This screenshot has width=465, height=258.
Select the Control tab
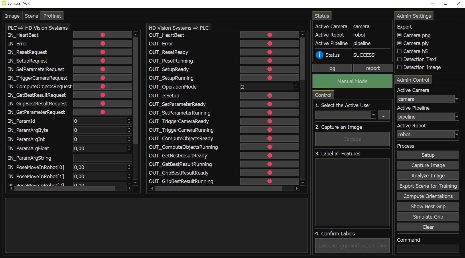tap(323, 95)
